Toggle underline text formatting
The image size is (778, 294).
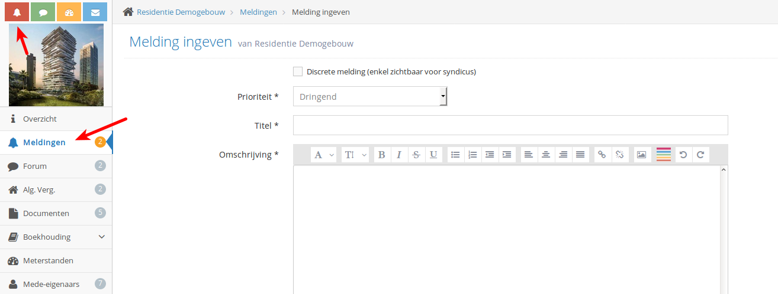pos(433,155)
